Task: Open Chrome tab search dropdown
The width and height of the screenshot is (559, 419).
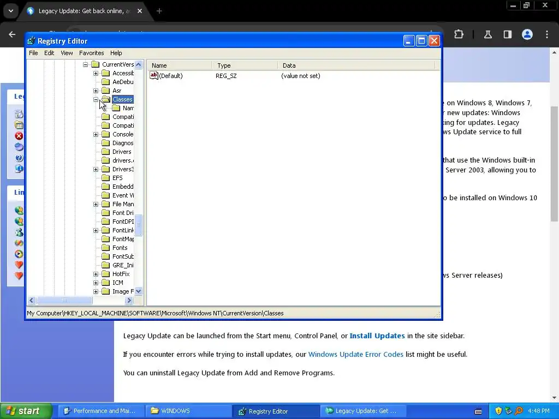Action: (11, 11)
